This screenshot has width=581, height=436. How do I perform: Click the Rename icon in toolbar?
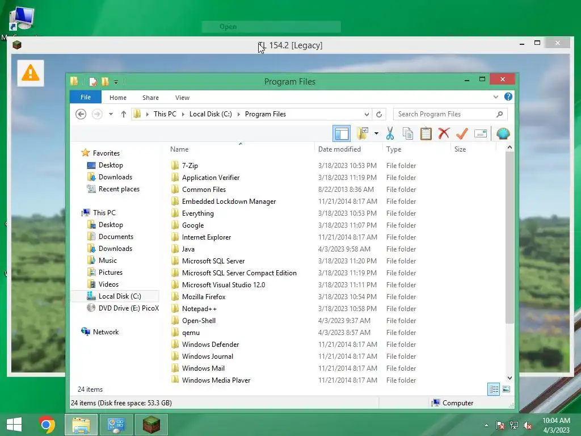click(x=480, y=133)
